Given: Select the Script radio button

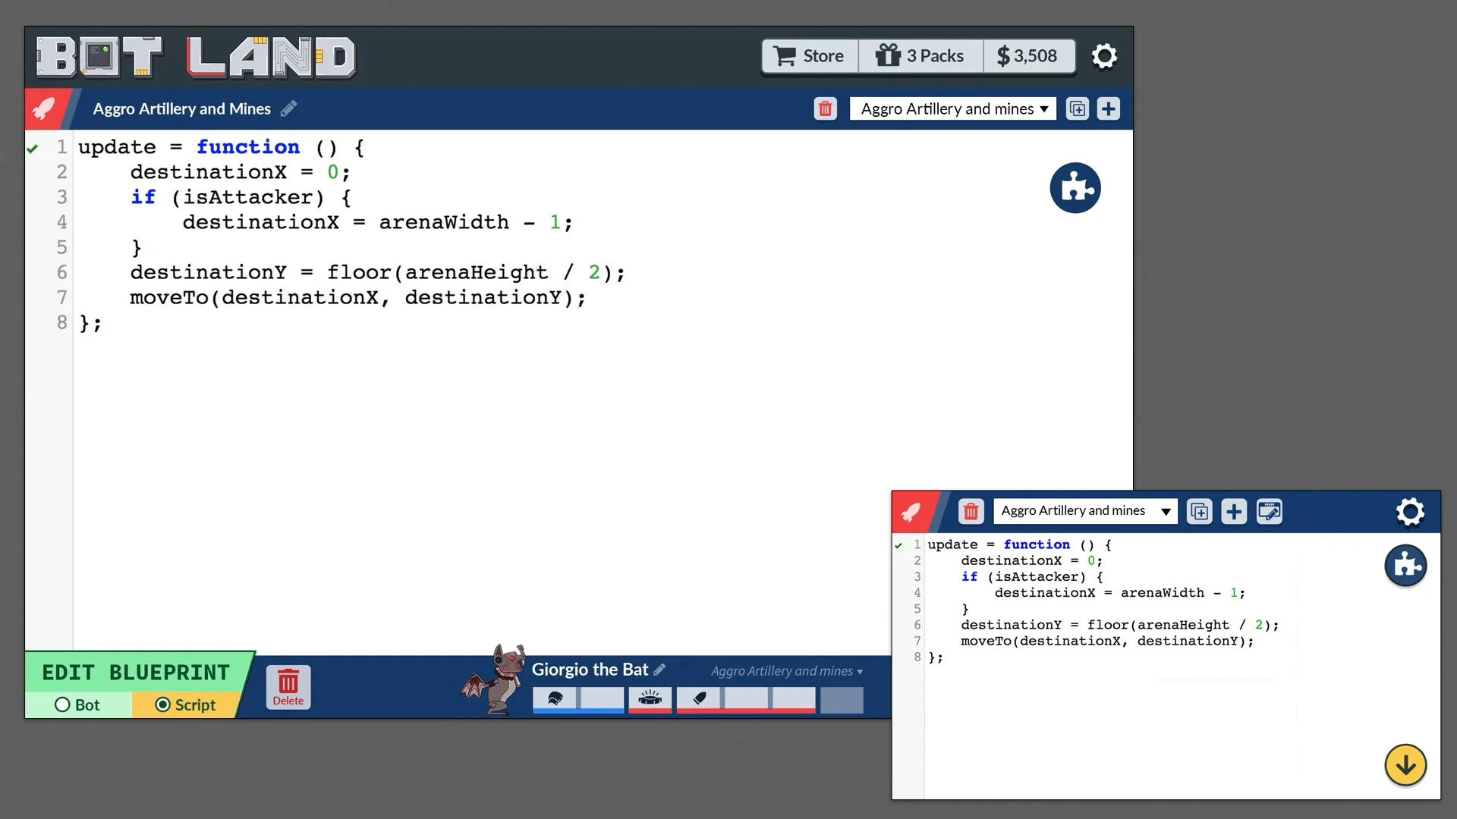Looking at the screenshot, I should [162, 705].
